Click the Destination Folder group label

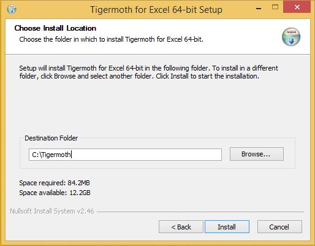pos(51,138)
